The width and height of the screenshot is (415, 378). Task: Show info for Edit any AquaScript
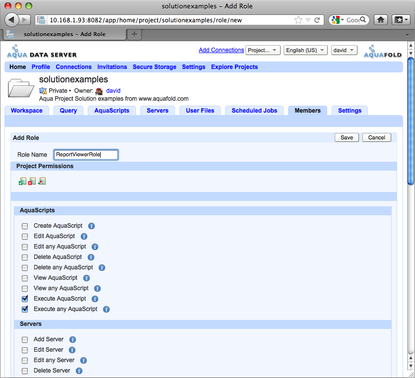95,247
